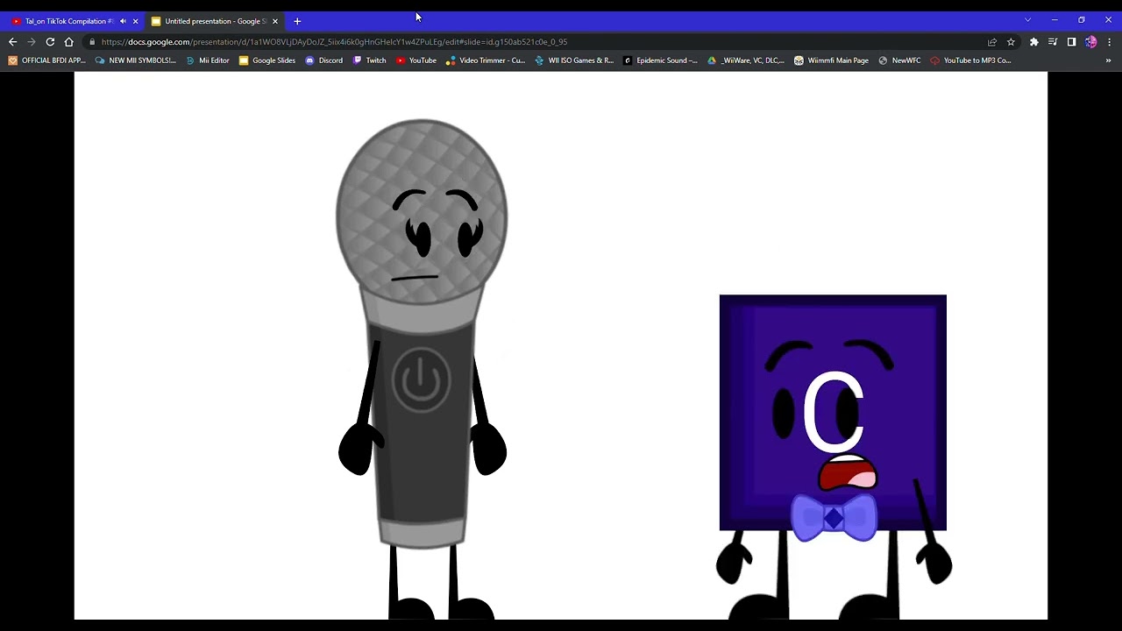Screen dimensions: 1122x631
Task: Open the YouTube bookmark
Action: coord(415,60)
